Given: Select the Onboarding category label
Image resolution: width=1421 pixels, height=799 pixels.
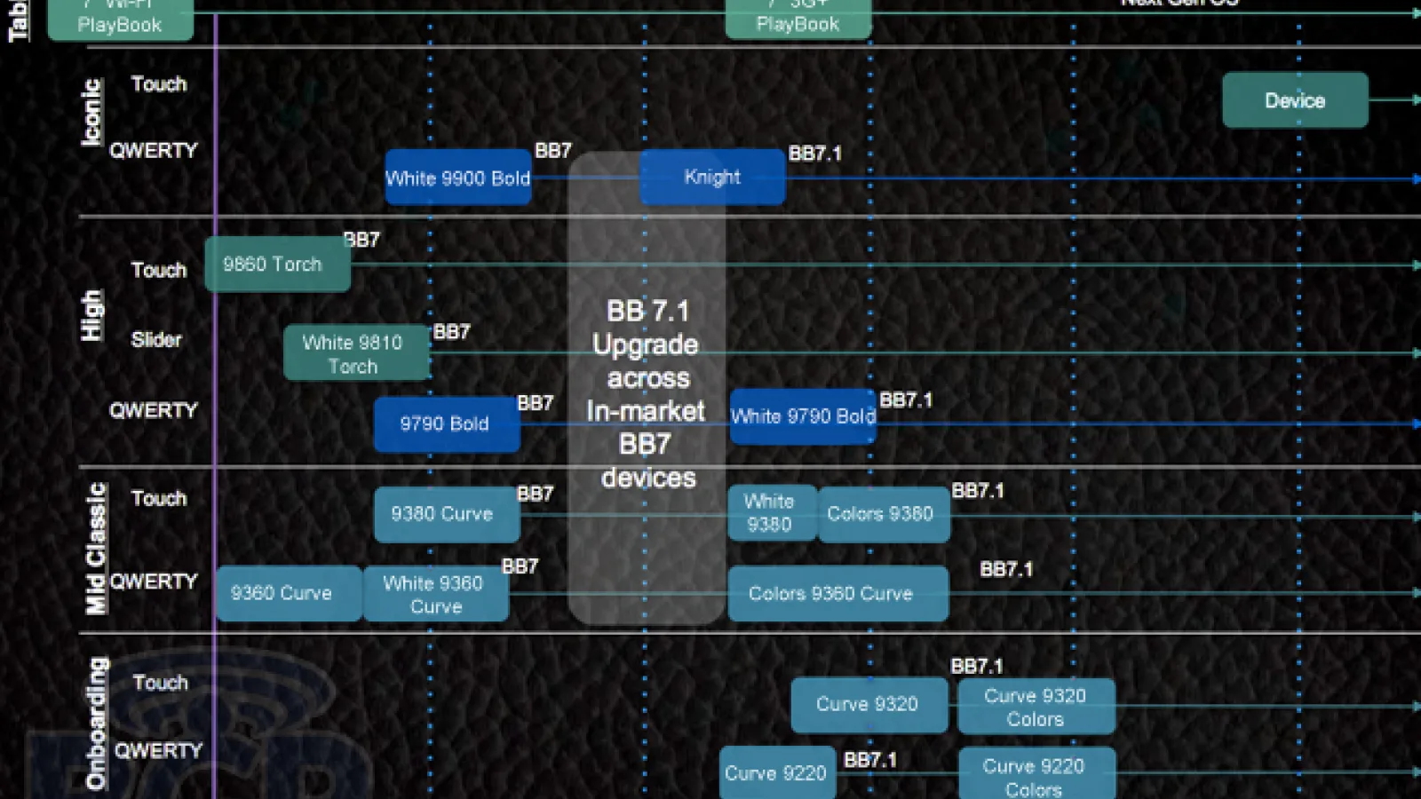Looking at the screenshot, I should click(x=96, y=723).
